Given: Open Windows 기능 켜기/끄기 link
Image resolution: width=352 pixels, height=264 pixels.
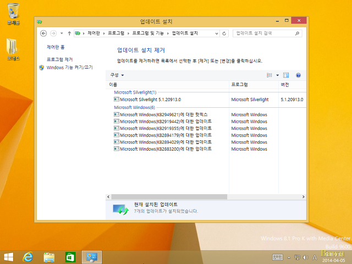Looking at the screenshot, I should (69, 67).
